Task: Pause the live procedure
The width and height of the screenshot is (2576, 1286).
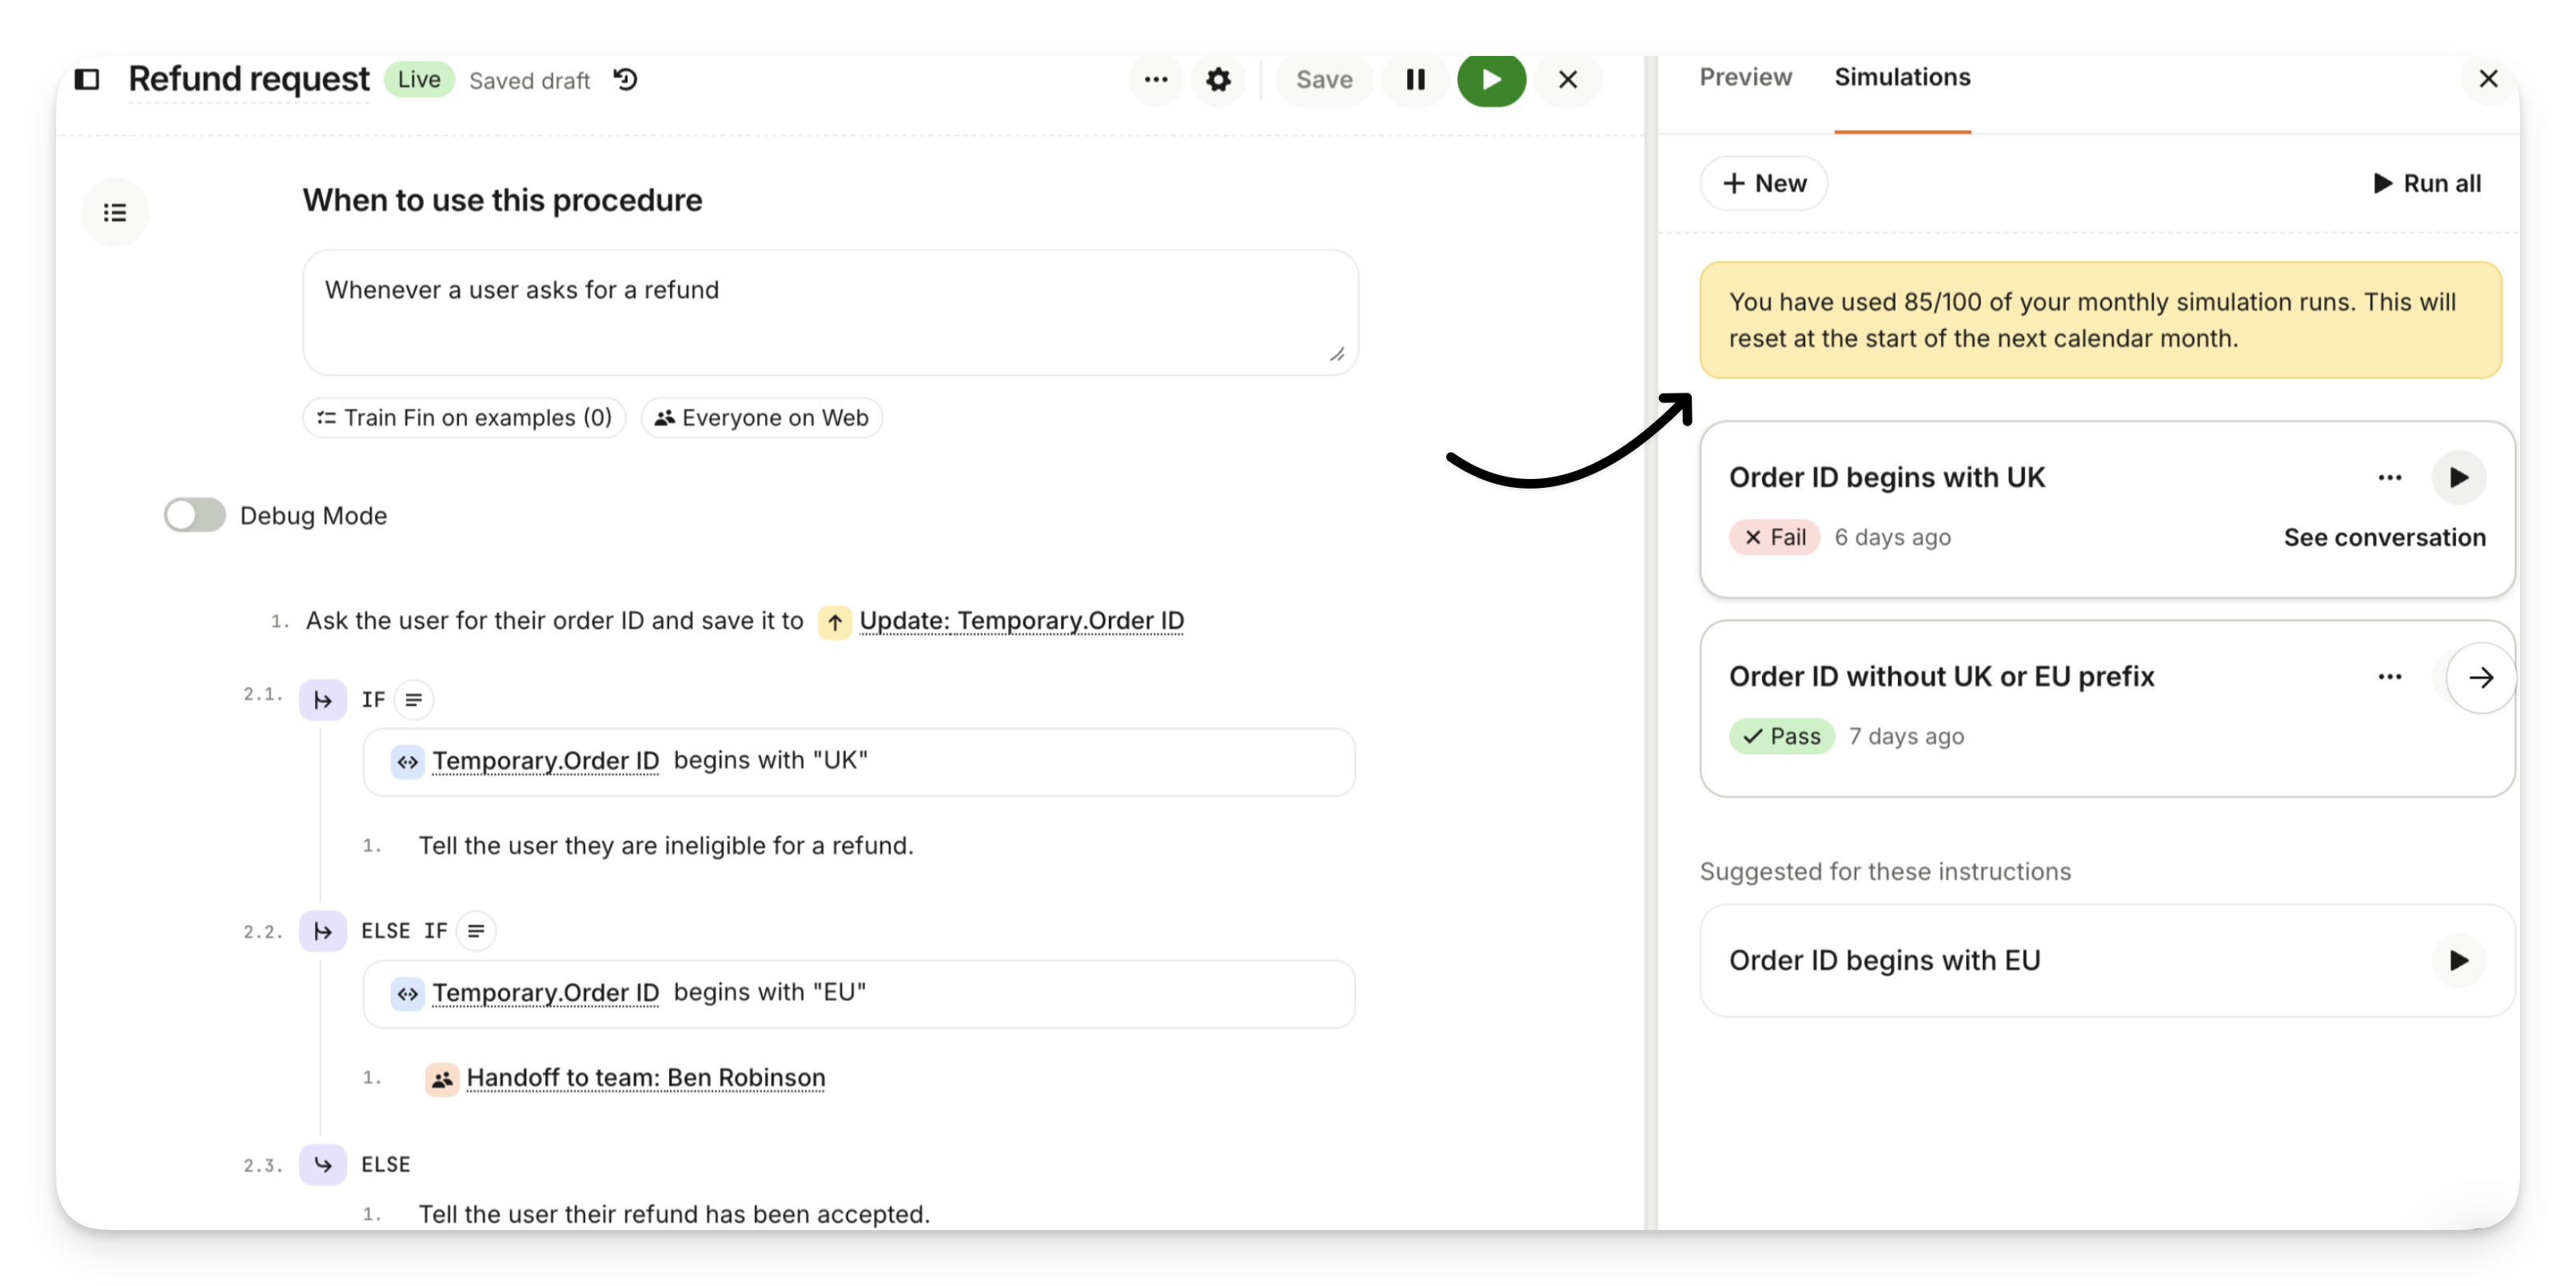Action: 1415,79
